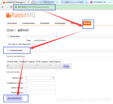
Task: Clear permissions for virtual host /
Action: click(x=66, y=66)
